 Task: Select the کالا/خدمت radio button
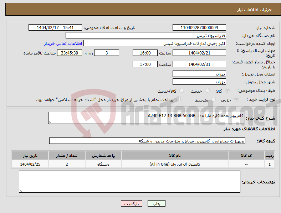(x=182, y=90)
